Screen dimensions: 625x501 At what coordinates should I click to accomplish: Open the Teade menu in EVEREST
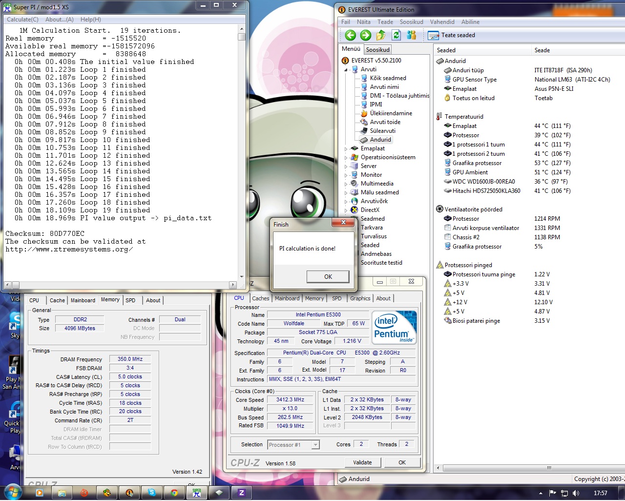(x=385, y=22)
